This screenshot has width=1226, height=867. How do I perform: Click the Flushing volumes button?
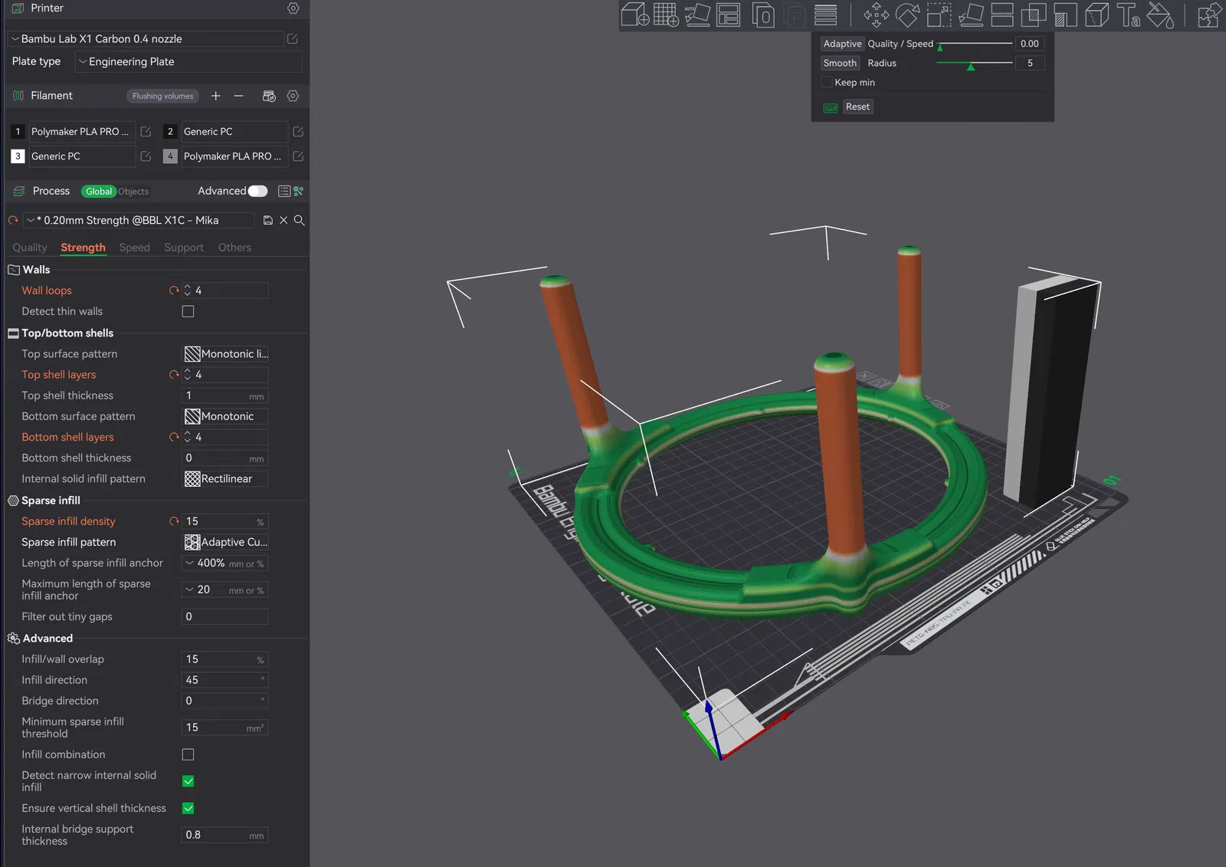pyautogui.click(x=162, y=96)
